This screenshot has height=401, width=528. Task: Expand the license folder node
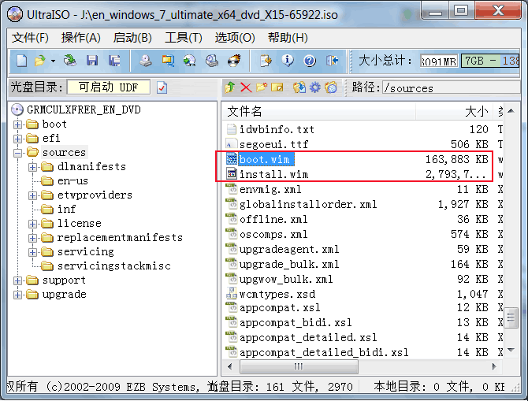tap(32, 224)
